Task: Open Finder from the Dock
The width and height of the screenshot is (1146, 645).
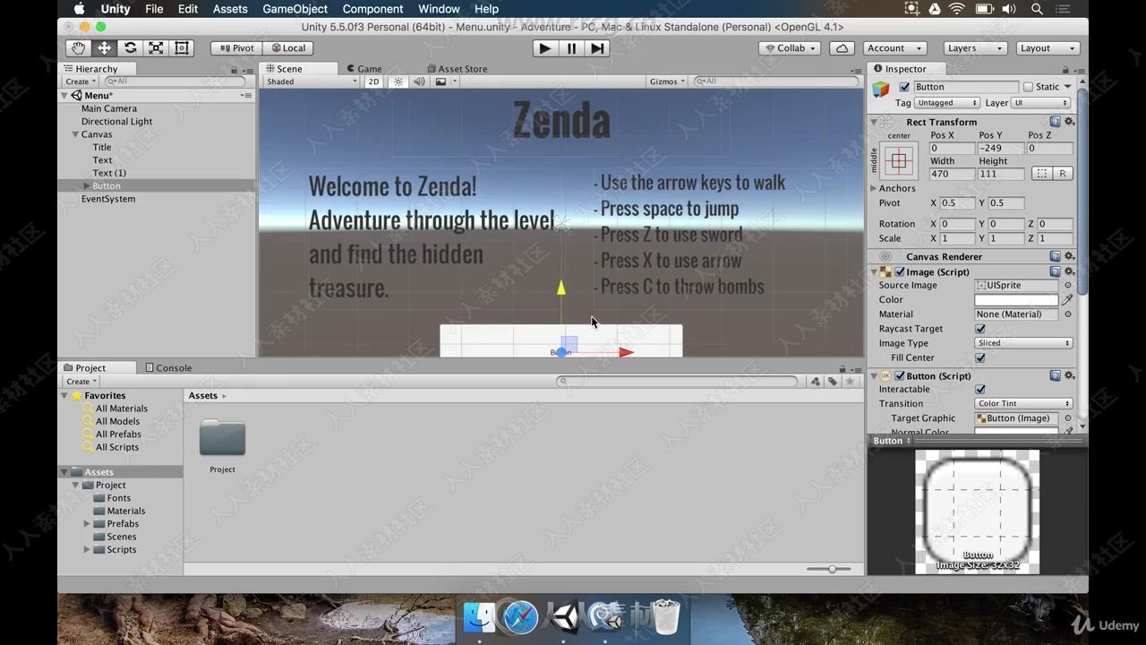Action: [x=480, y=616]
